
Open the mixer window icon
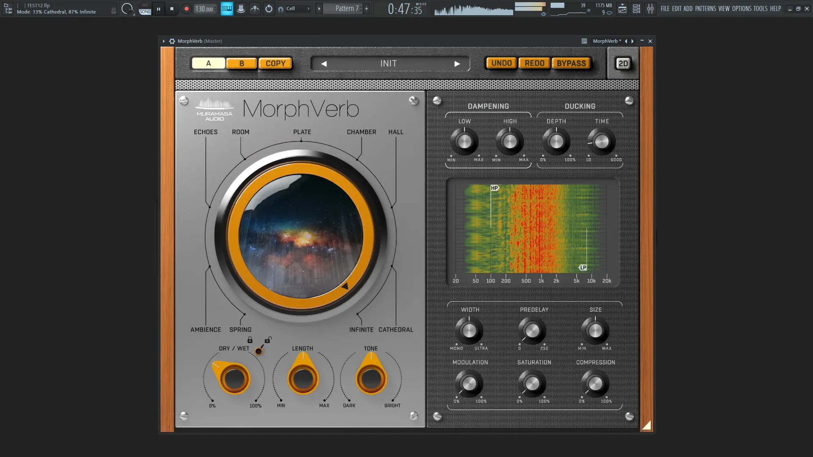tap(650, 8)
